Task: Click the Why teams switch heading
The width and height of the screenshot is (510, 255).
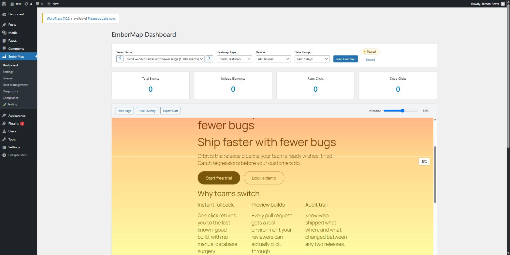Action: [x=228, y=194]
